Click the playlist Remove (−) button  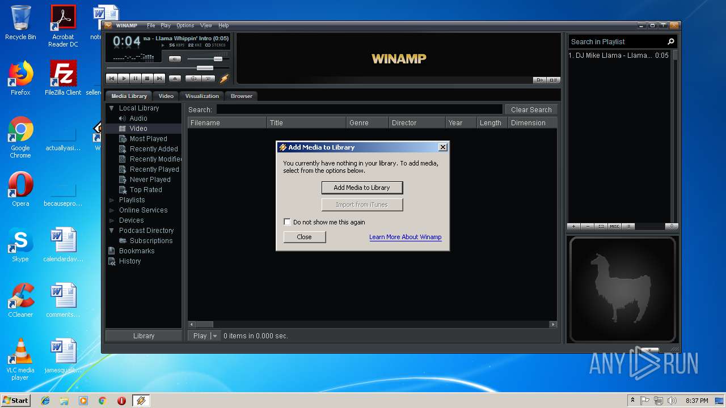coord(588,226)
